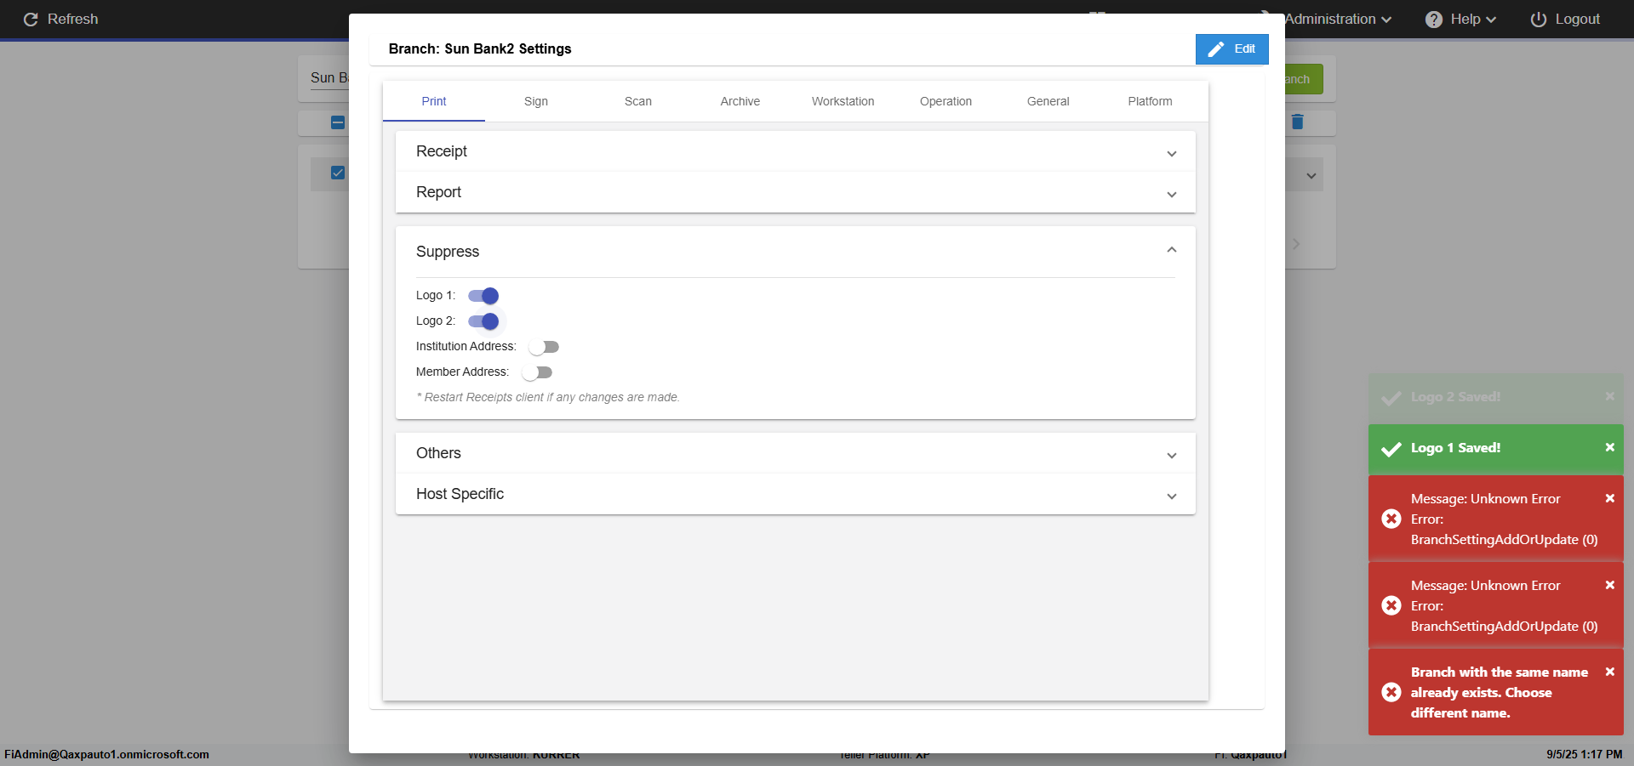Collapse the Suppress section

click(1171, 251)
